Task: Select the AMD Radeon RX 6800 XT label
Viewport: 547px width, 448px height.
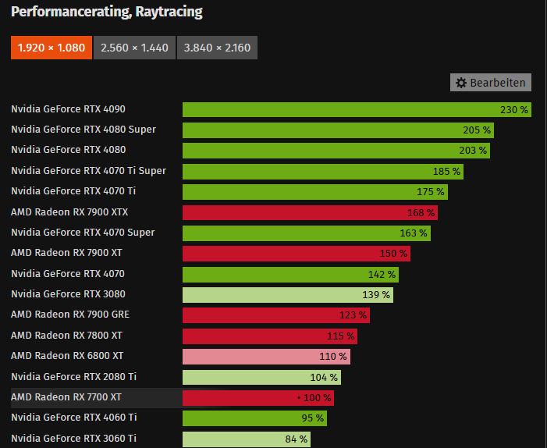Action: [67, 356]
